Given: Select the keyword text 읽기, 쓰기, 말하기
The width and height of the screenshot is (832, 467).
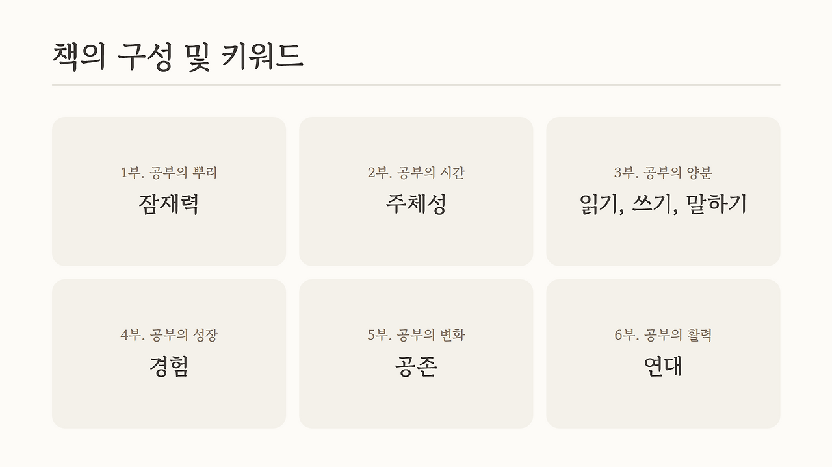Looking at the screenshot, I should tap(663, 204).
